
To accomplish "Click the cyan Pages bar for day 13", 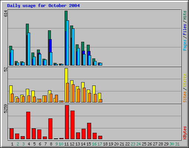I will (x=79, y=57).
